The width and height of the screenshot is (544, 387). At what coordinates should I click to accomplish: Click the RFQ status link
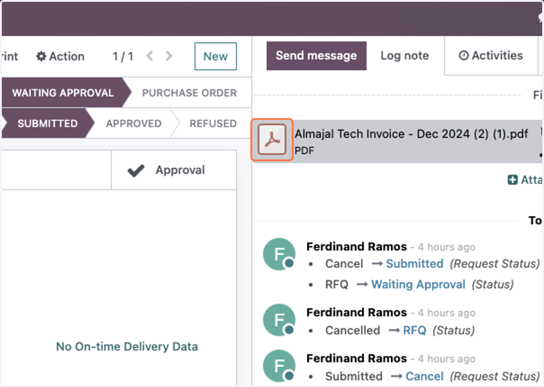click(414, 330)
